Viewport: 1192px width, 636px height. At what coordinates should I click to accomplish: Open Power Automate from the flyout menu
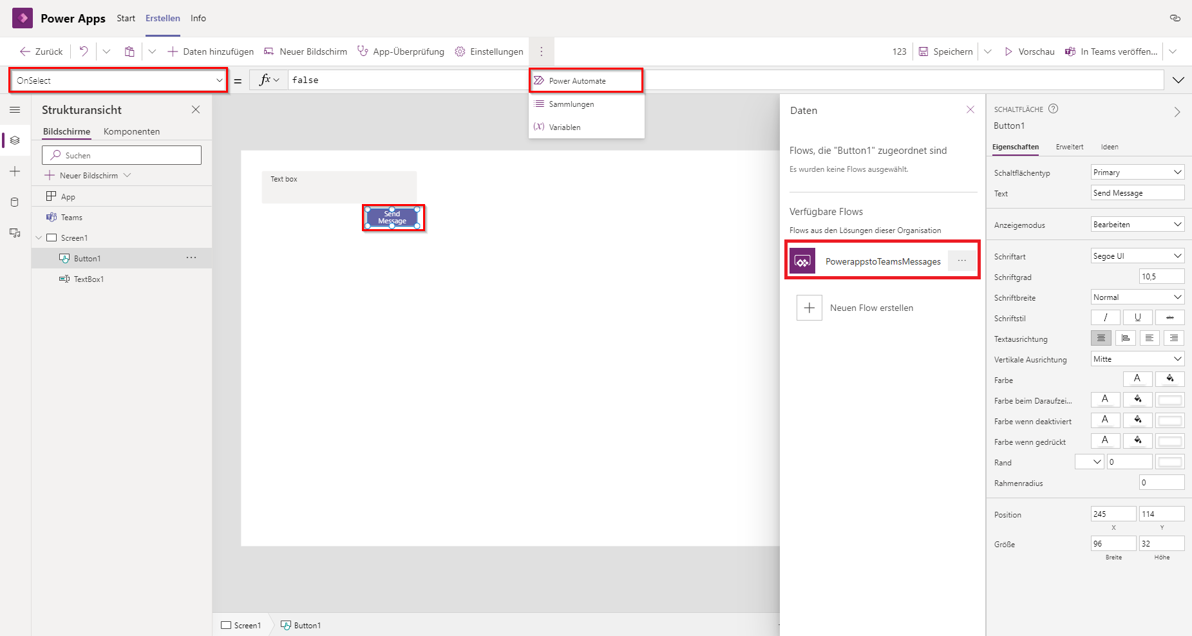click(576, 80)
